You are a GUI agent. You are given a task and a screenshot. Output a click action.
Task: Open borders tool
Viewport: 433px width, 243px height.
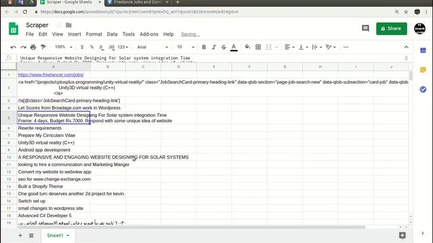pos(258,47)
